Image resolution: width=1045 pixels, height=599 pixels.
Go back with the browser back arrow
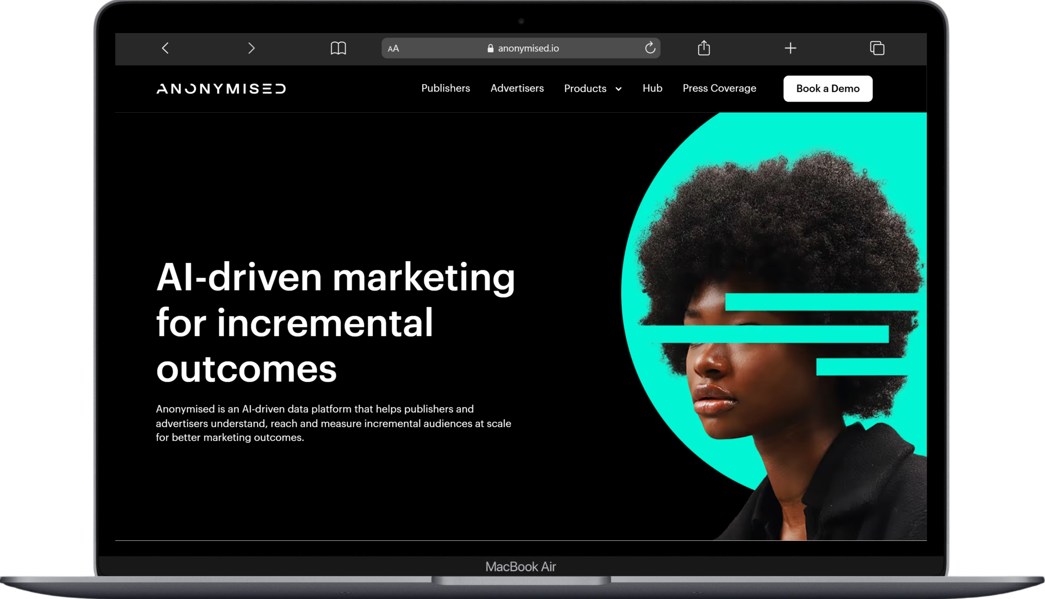click(165, 48)
